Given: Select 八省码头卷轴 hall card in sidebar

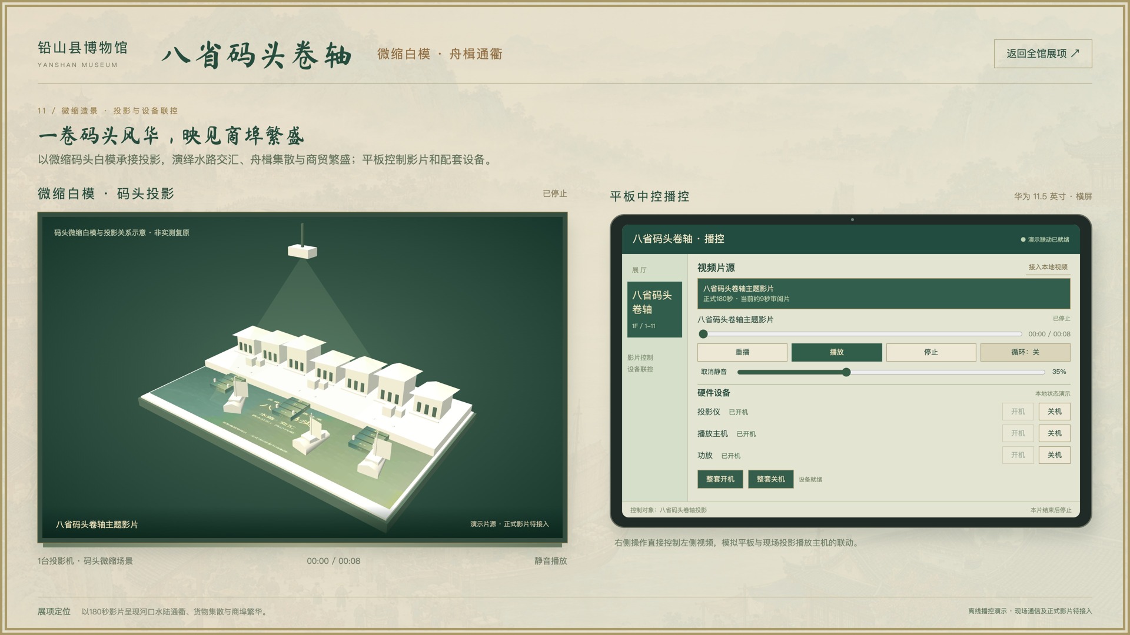Looking at the screenshot, I should [654, 309].
